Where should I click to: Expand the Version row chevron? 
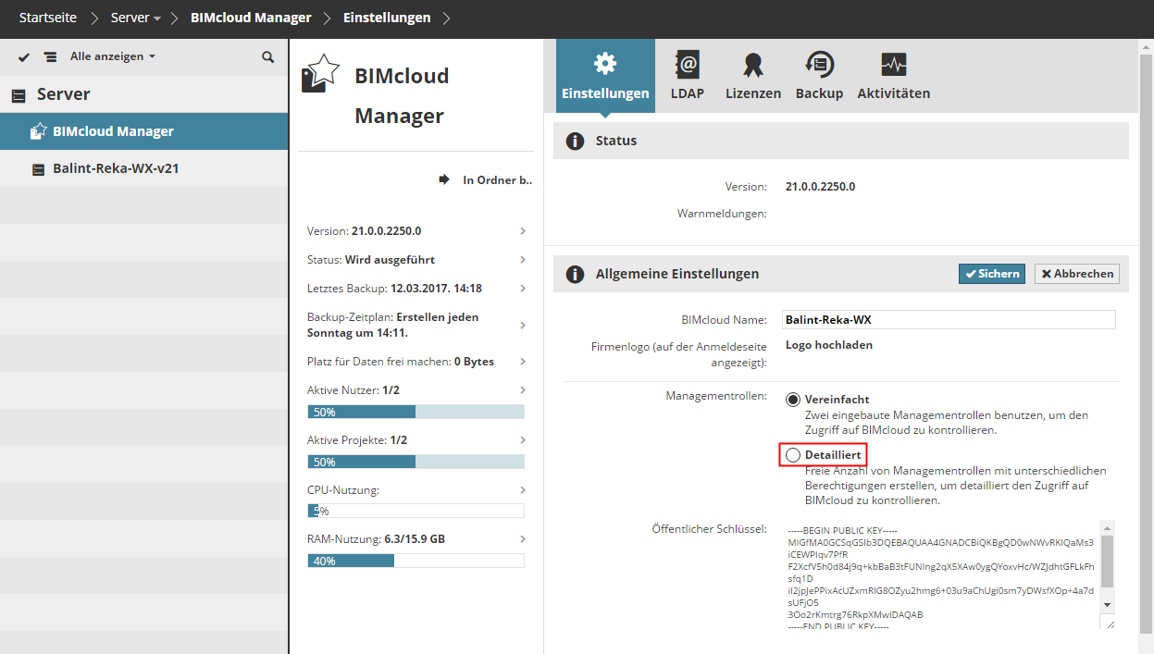click(523, 230)
